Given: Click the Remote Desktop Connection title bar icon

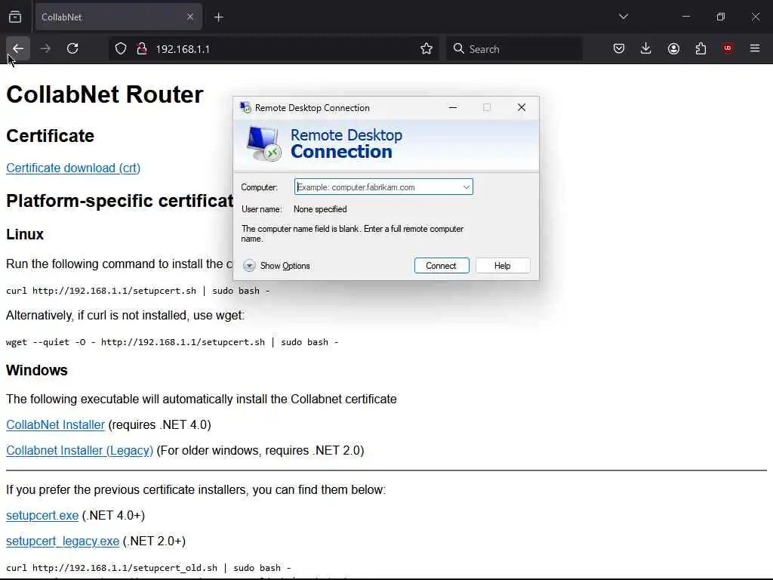Looking at the screenshot, I should (x=245, y=107).
